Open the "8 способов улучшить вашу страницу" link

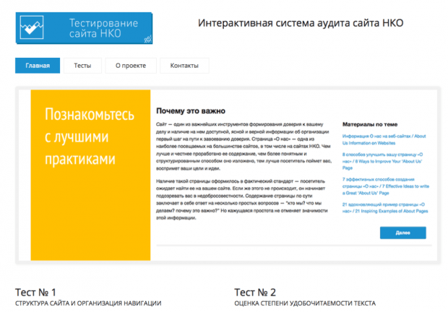(383, 160)
